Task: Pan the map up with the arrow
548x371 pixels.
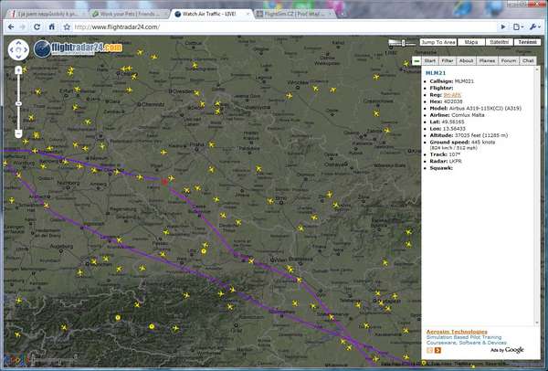Action: tap(18, 43)
